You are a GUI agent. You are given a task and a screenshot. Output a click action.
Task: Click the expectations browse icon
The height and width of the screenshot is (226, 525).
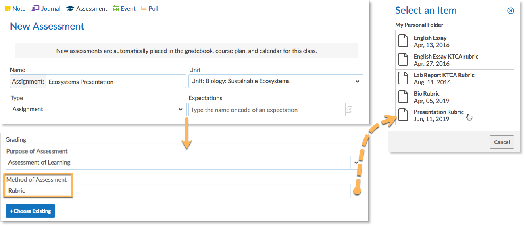tap(349, 110)
